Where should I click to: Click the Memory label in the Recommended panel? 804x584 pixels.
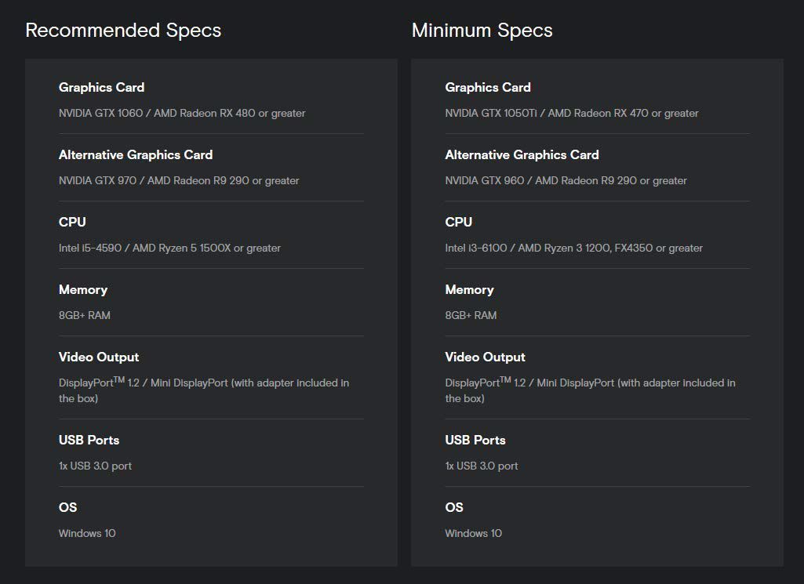tap(82, 289)
